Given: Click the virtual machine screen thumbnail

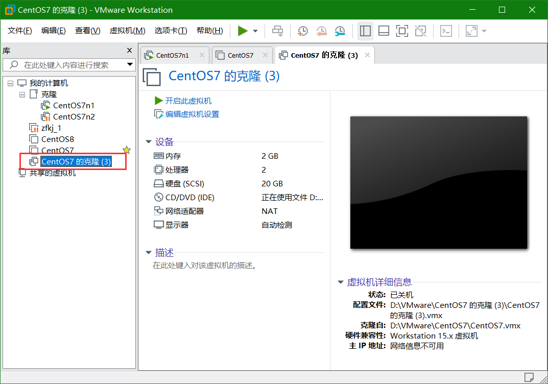Looking at the screenshot, I should (439, 182).
